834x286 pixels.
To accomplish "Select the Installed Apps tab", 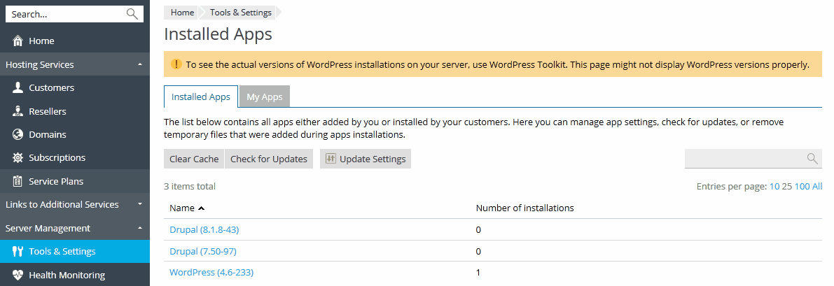I will (200, 97).
